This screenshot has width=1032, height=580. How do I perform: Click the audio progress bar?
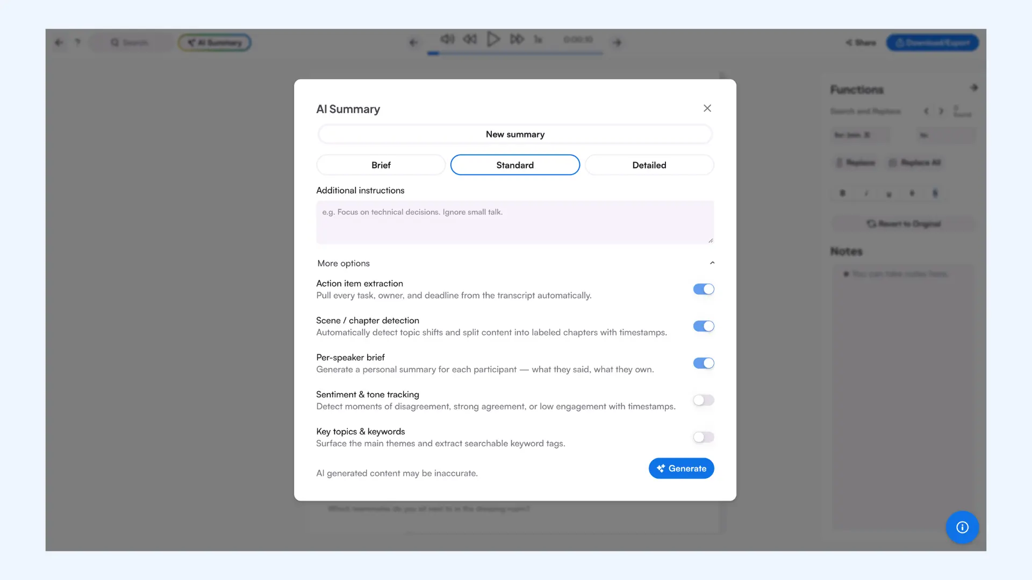click(515, 53)
